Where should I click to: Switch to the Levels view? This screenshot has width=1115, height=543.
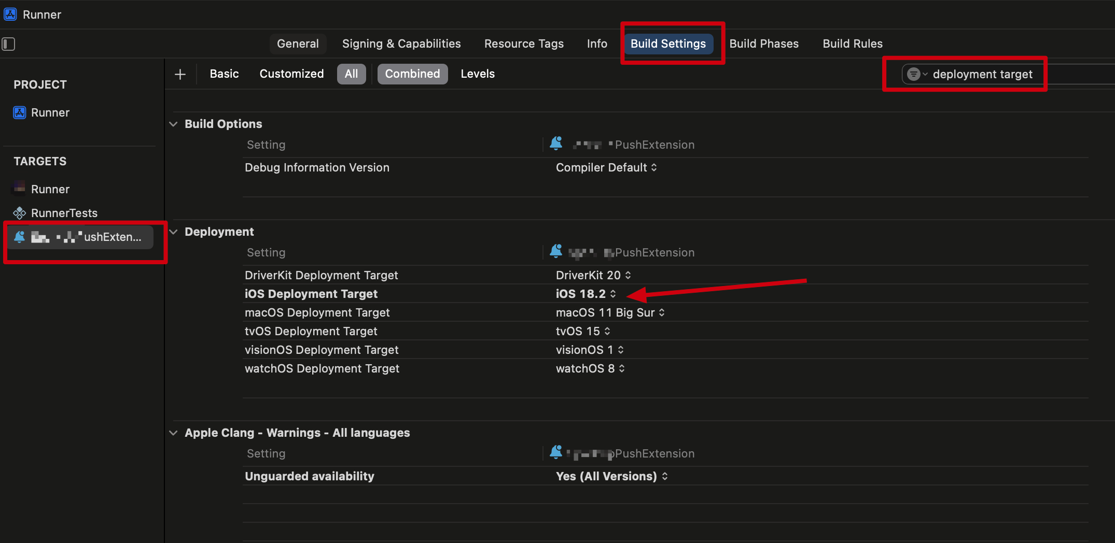[478, 74]
